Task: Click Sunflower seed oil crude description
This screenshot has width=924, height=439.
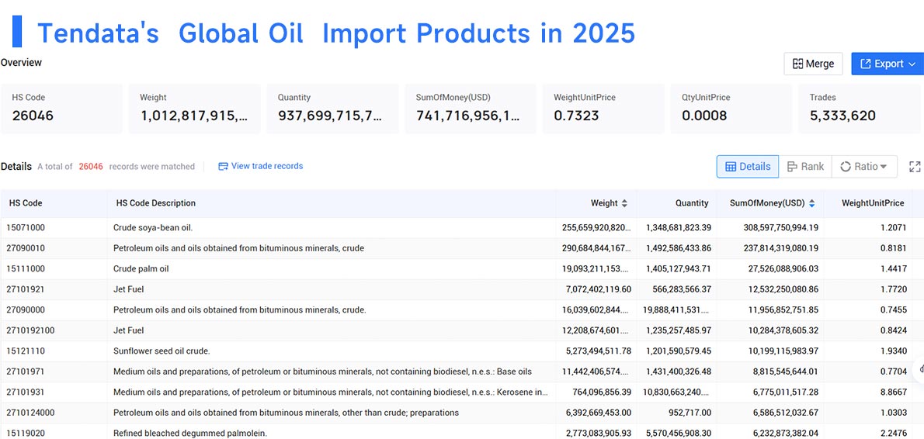Action: tap(162, 351)
